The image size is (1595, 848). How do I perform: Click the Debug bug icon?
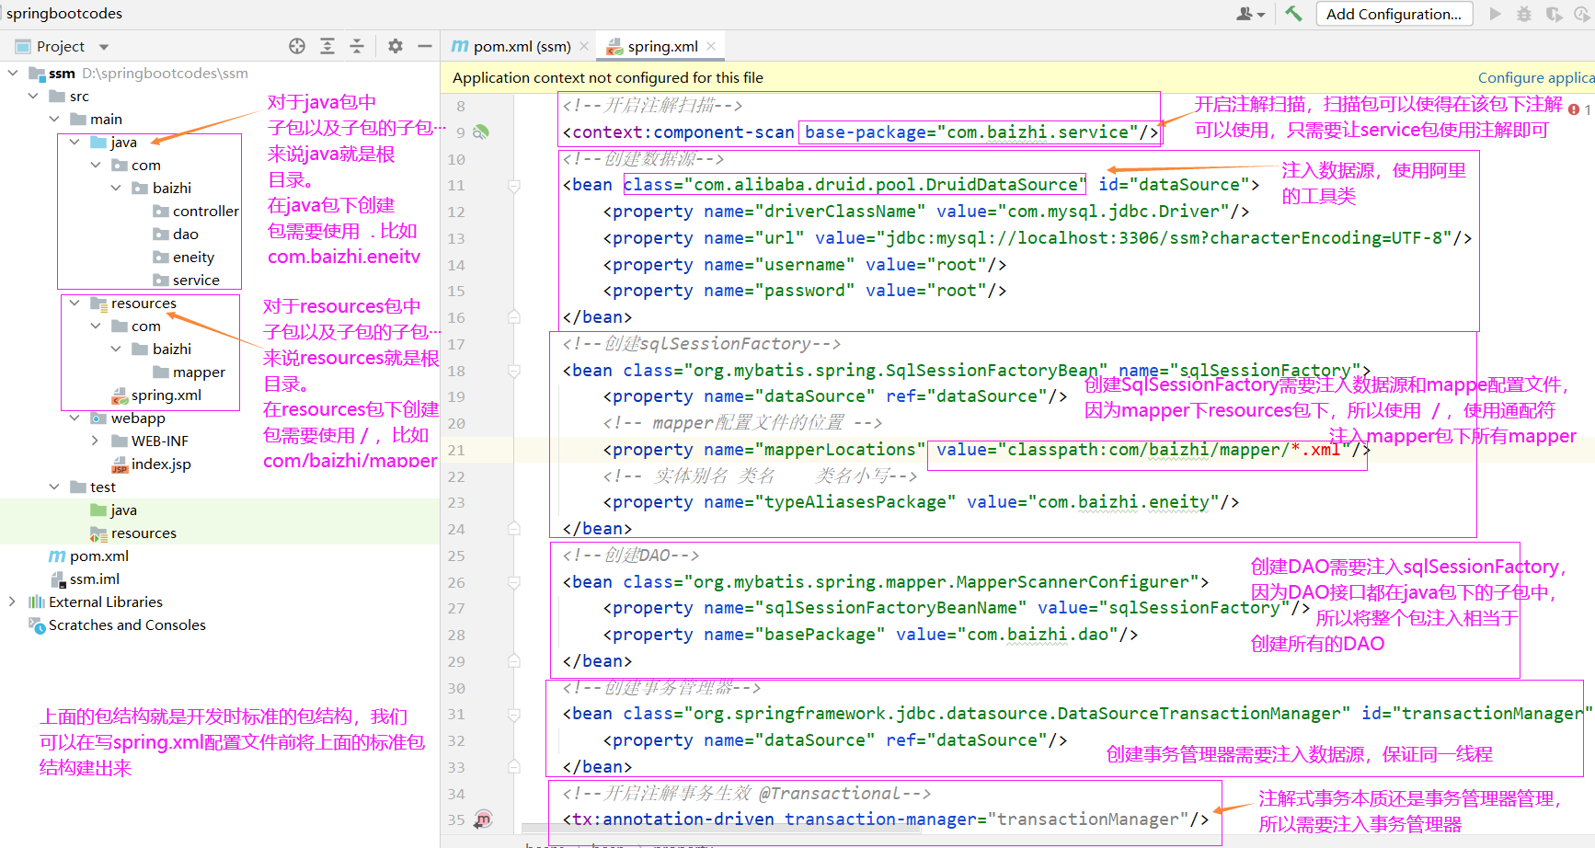pos(1524,14)
